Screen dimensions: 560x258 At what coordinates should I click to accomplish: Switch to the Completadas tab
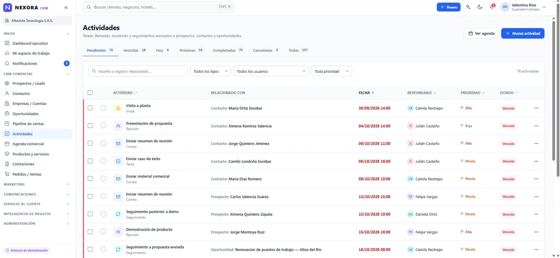[x=228, y=50]
